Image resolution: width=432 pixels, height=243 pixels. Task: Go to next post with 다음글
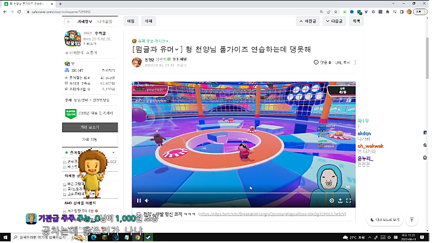(x=334, y=21)
